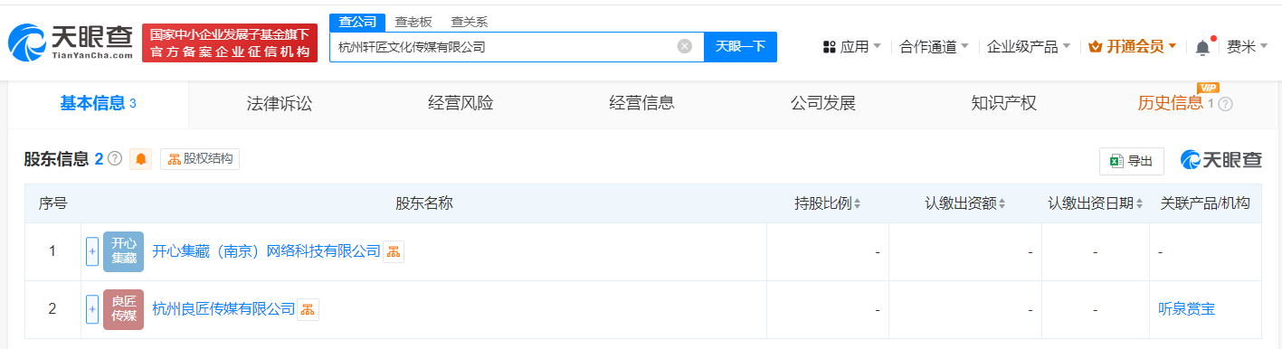Image resolution: width=1282 pixels, height=349 pixels.
Task: Click the help question mark beside 股东信息
Action: pos(115,159)
